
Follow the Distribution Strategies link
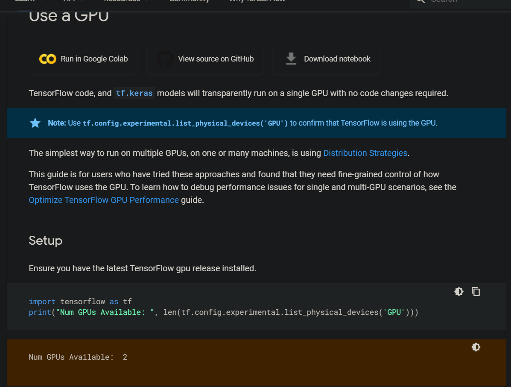tap(365, 153)
